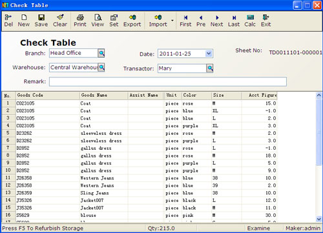Click Sling Jeans in row 13

pyautogui.click(x=94, y=193)
